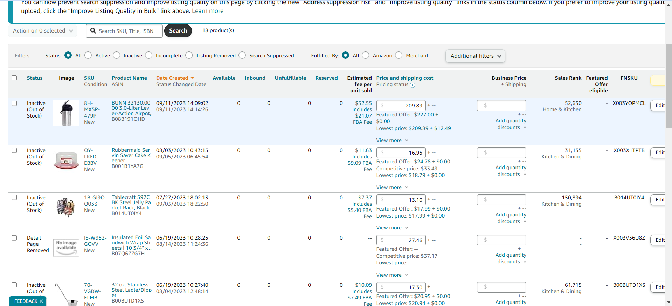
Task: Expand Add quantity discounts for Rubbermaid row
Action: coord(511,171)
